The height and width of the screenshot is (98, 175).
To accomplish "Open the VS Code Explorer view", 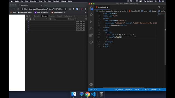I will point(91,8).
